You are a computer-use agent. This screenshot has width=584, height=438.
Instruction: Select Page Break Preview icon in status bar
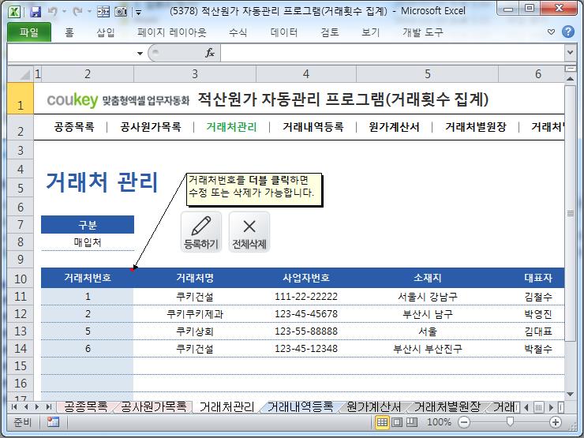[411, 422]
